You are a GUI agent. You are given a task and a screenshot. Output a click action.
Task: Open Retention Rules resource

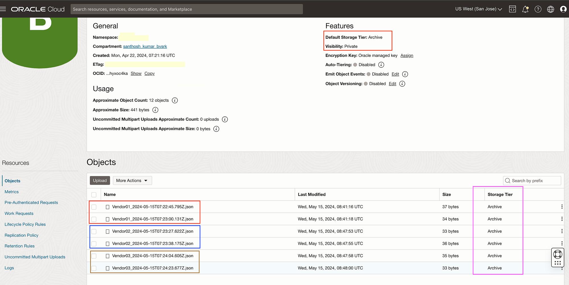click(x=20, y=246)
